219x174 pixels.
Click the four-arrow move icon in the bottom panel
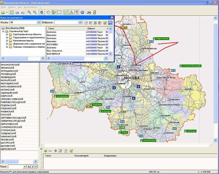coord(56,151)
